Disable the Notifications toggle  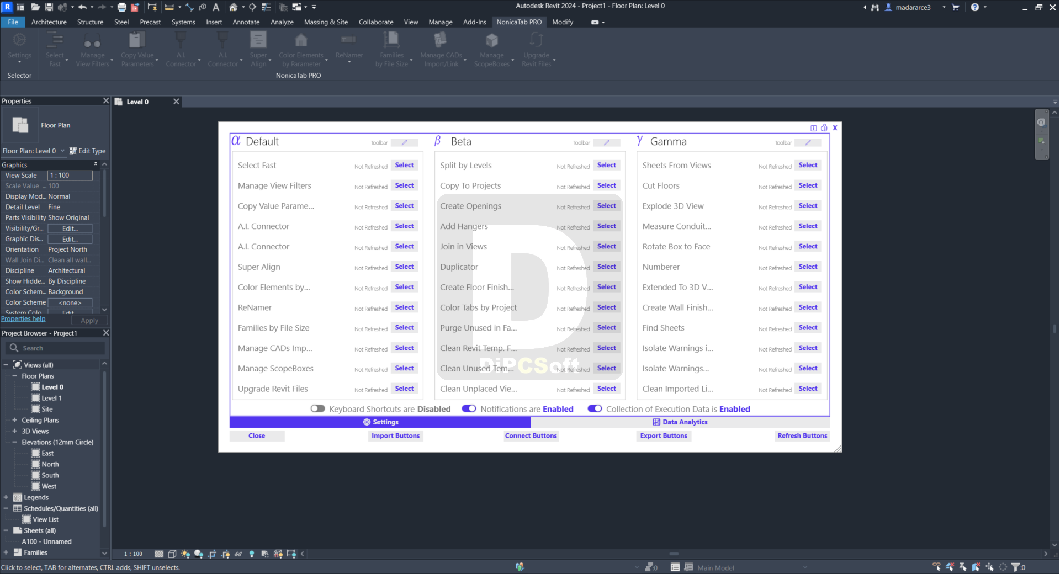469,408
